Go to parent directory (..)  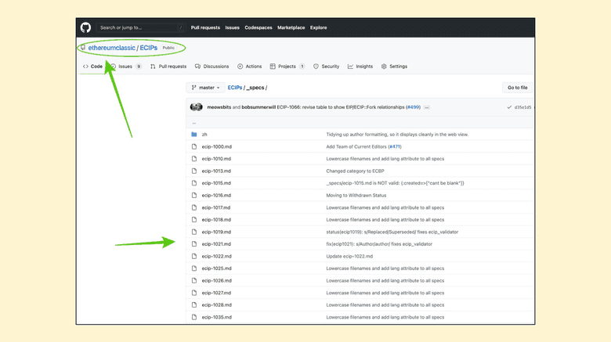(x=194, y=123)
